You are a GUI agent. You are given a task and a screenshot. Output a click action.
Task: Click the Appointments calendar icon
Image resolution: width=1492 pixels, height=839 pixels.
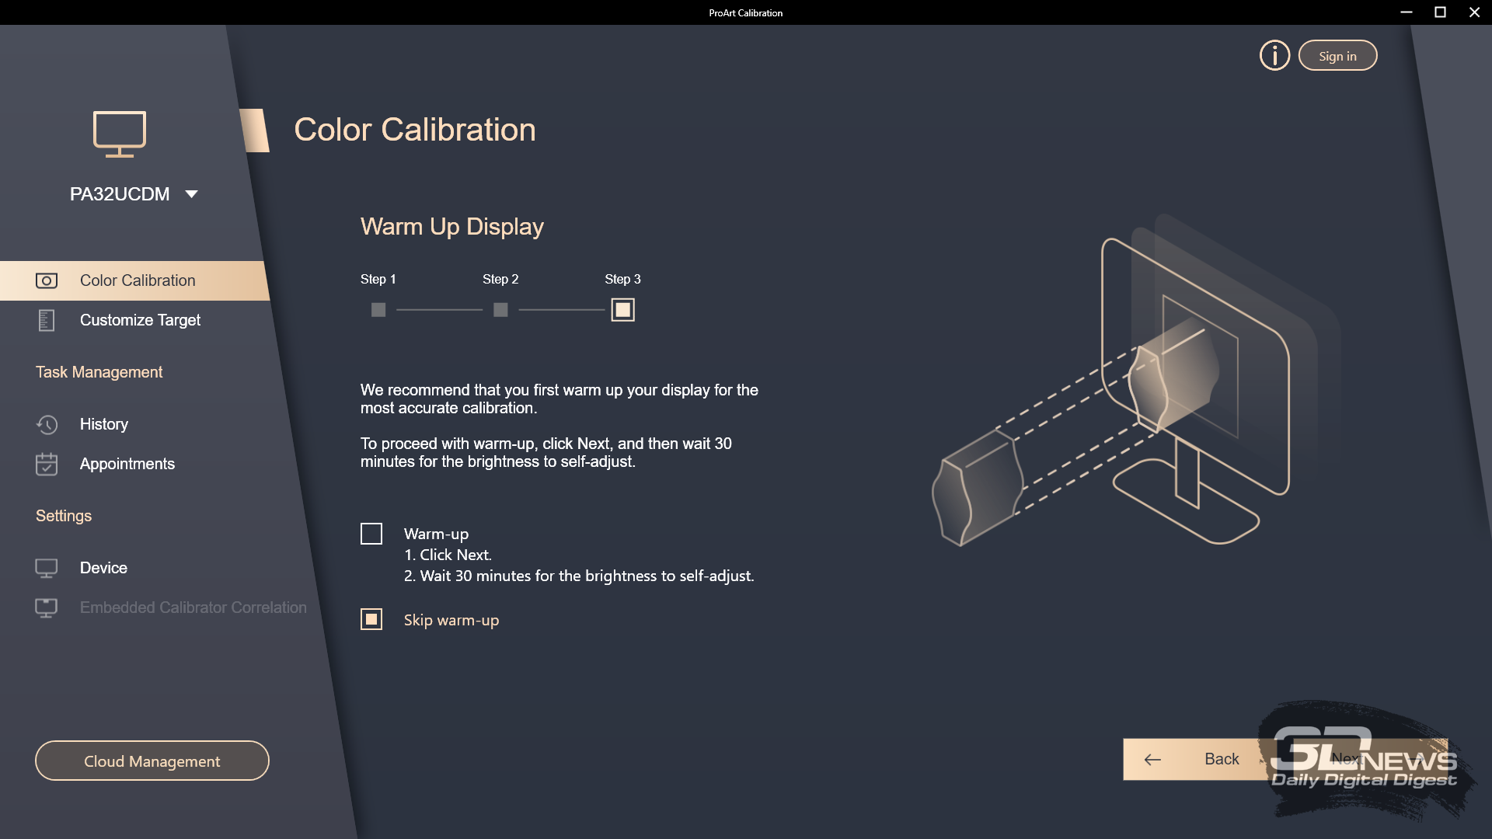pos(47,464)
